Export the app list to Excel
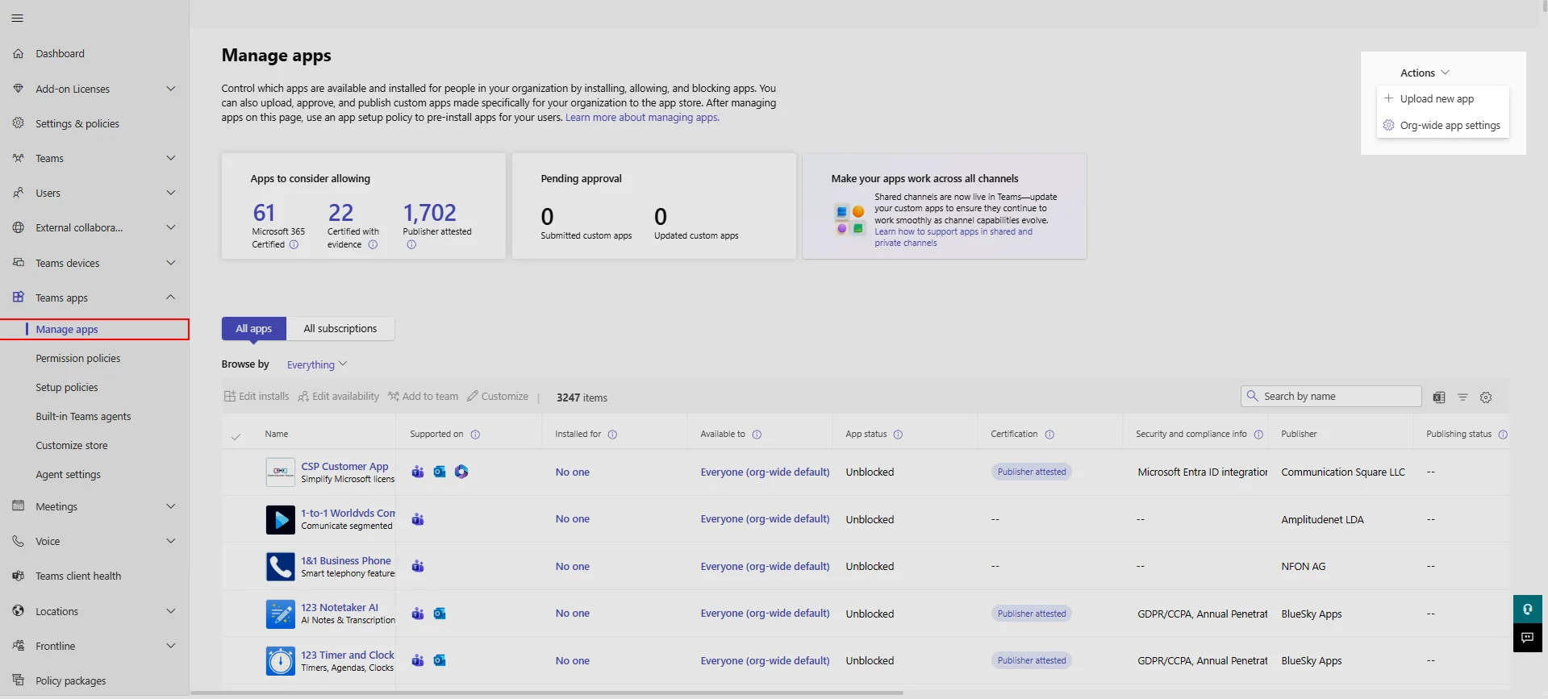1548x699 pixels. point(1439,397)
